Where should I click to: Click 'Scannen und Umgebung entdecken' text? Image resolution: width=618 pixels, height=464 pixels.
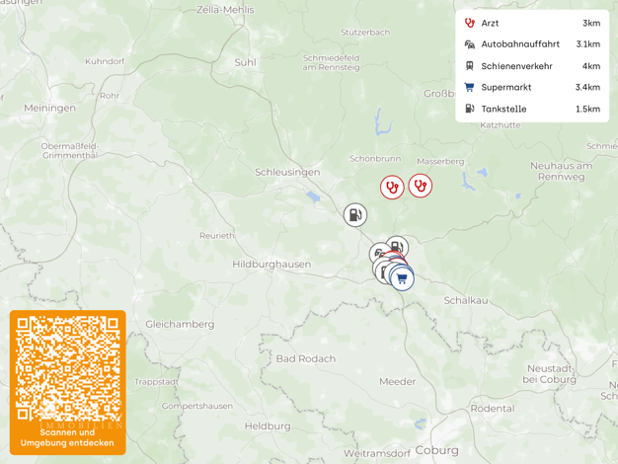click(67, 437)
